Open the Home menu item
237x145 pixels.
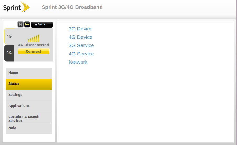tap(29, 73)
